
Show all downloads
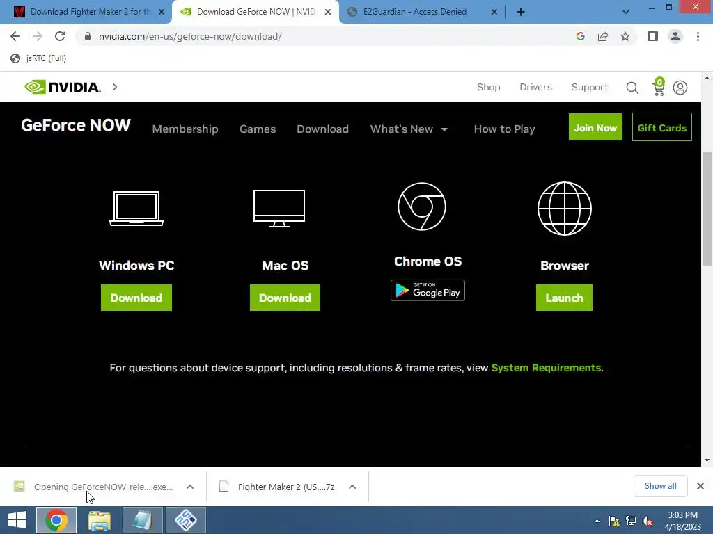(660, 486)
